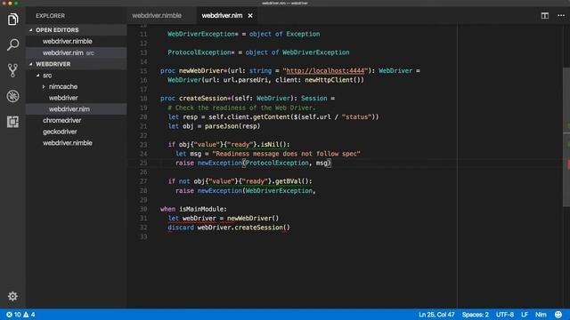
Task: Open the editor More Actions ellipsis menu
Action: (x=561, y=16)
